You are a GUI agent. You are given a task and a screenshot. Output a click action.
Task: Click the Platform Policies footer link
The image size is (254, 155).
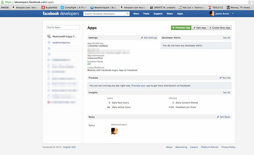(210, 147)
